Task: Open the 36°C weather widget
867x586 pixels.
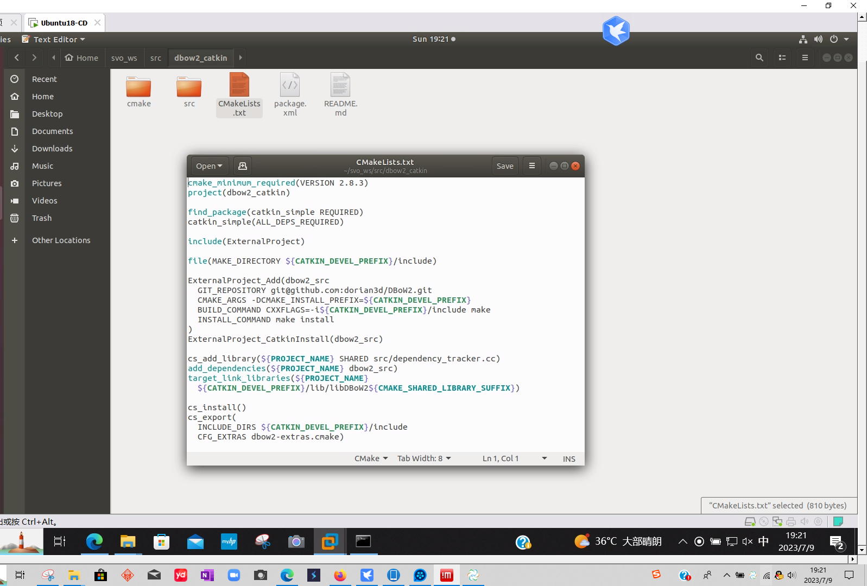Action: point(618,542)
